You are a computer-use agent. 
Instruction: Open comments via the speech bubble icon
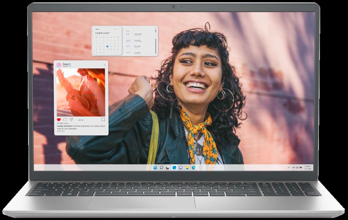pos(65,120)
